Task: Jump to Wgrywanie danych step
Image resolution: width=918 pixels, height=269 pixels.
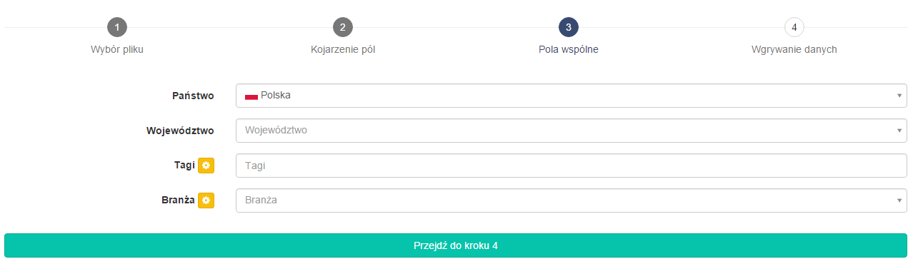Action: (794, 49)
